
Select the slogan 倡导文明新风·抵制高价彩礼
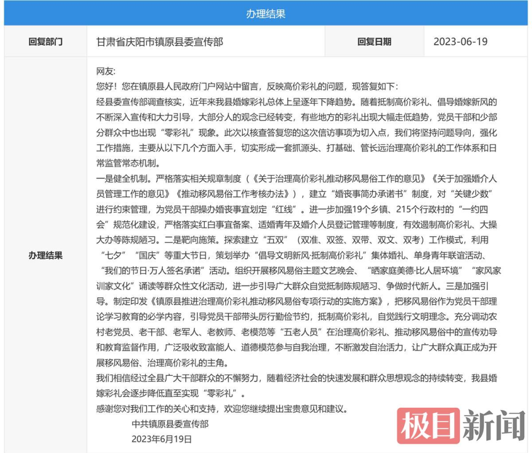tap(311, 255)
